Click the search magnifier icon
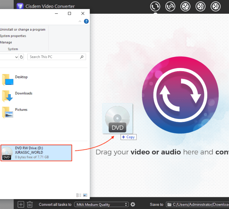This screenshot has height=209, width=229. tap(82, 57)
